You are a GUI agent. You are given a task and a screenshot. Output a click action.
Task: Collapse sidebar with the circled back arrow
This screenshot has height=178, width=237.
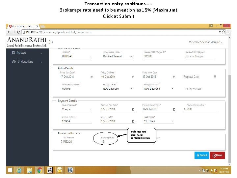pos(51,42)
